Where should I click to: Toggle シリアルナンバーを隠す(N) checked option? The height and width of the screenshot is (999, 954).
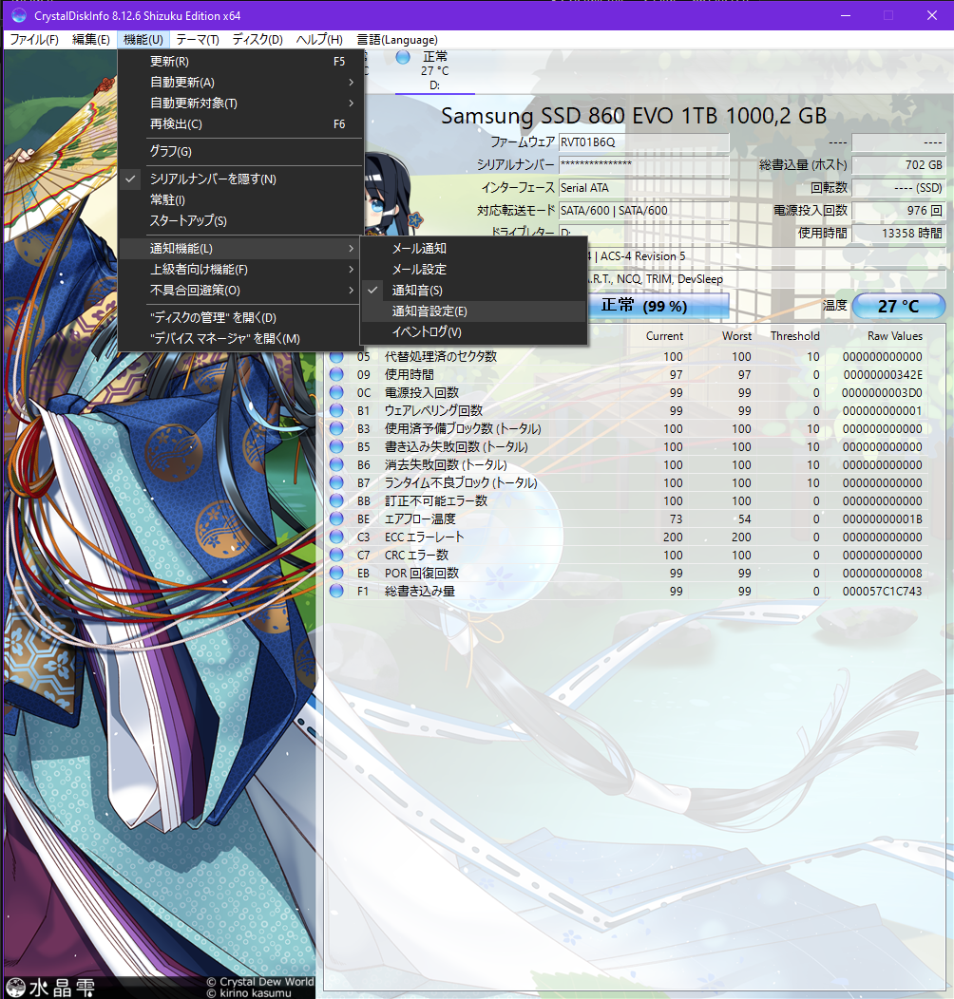[x=241, y=179]
